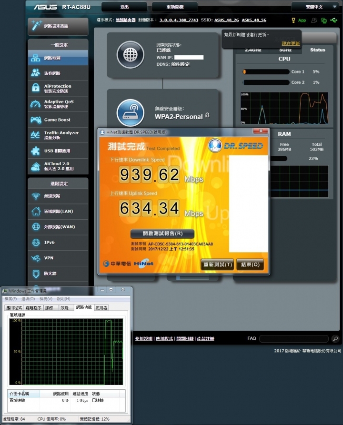This screenshot has height=425, width=343.
Task: Click the Network Utilization column header
Action: [x=56, y=394]
